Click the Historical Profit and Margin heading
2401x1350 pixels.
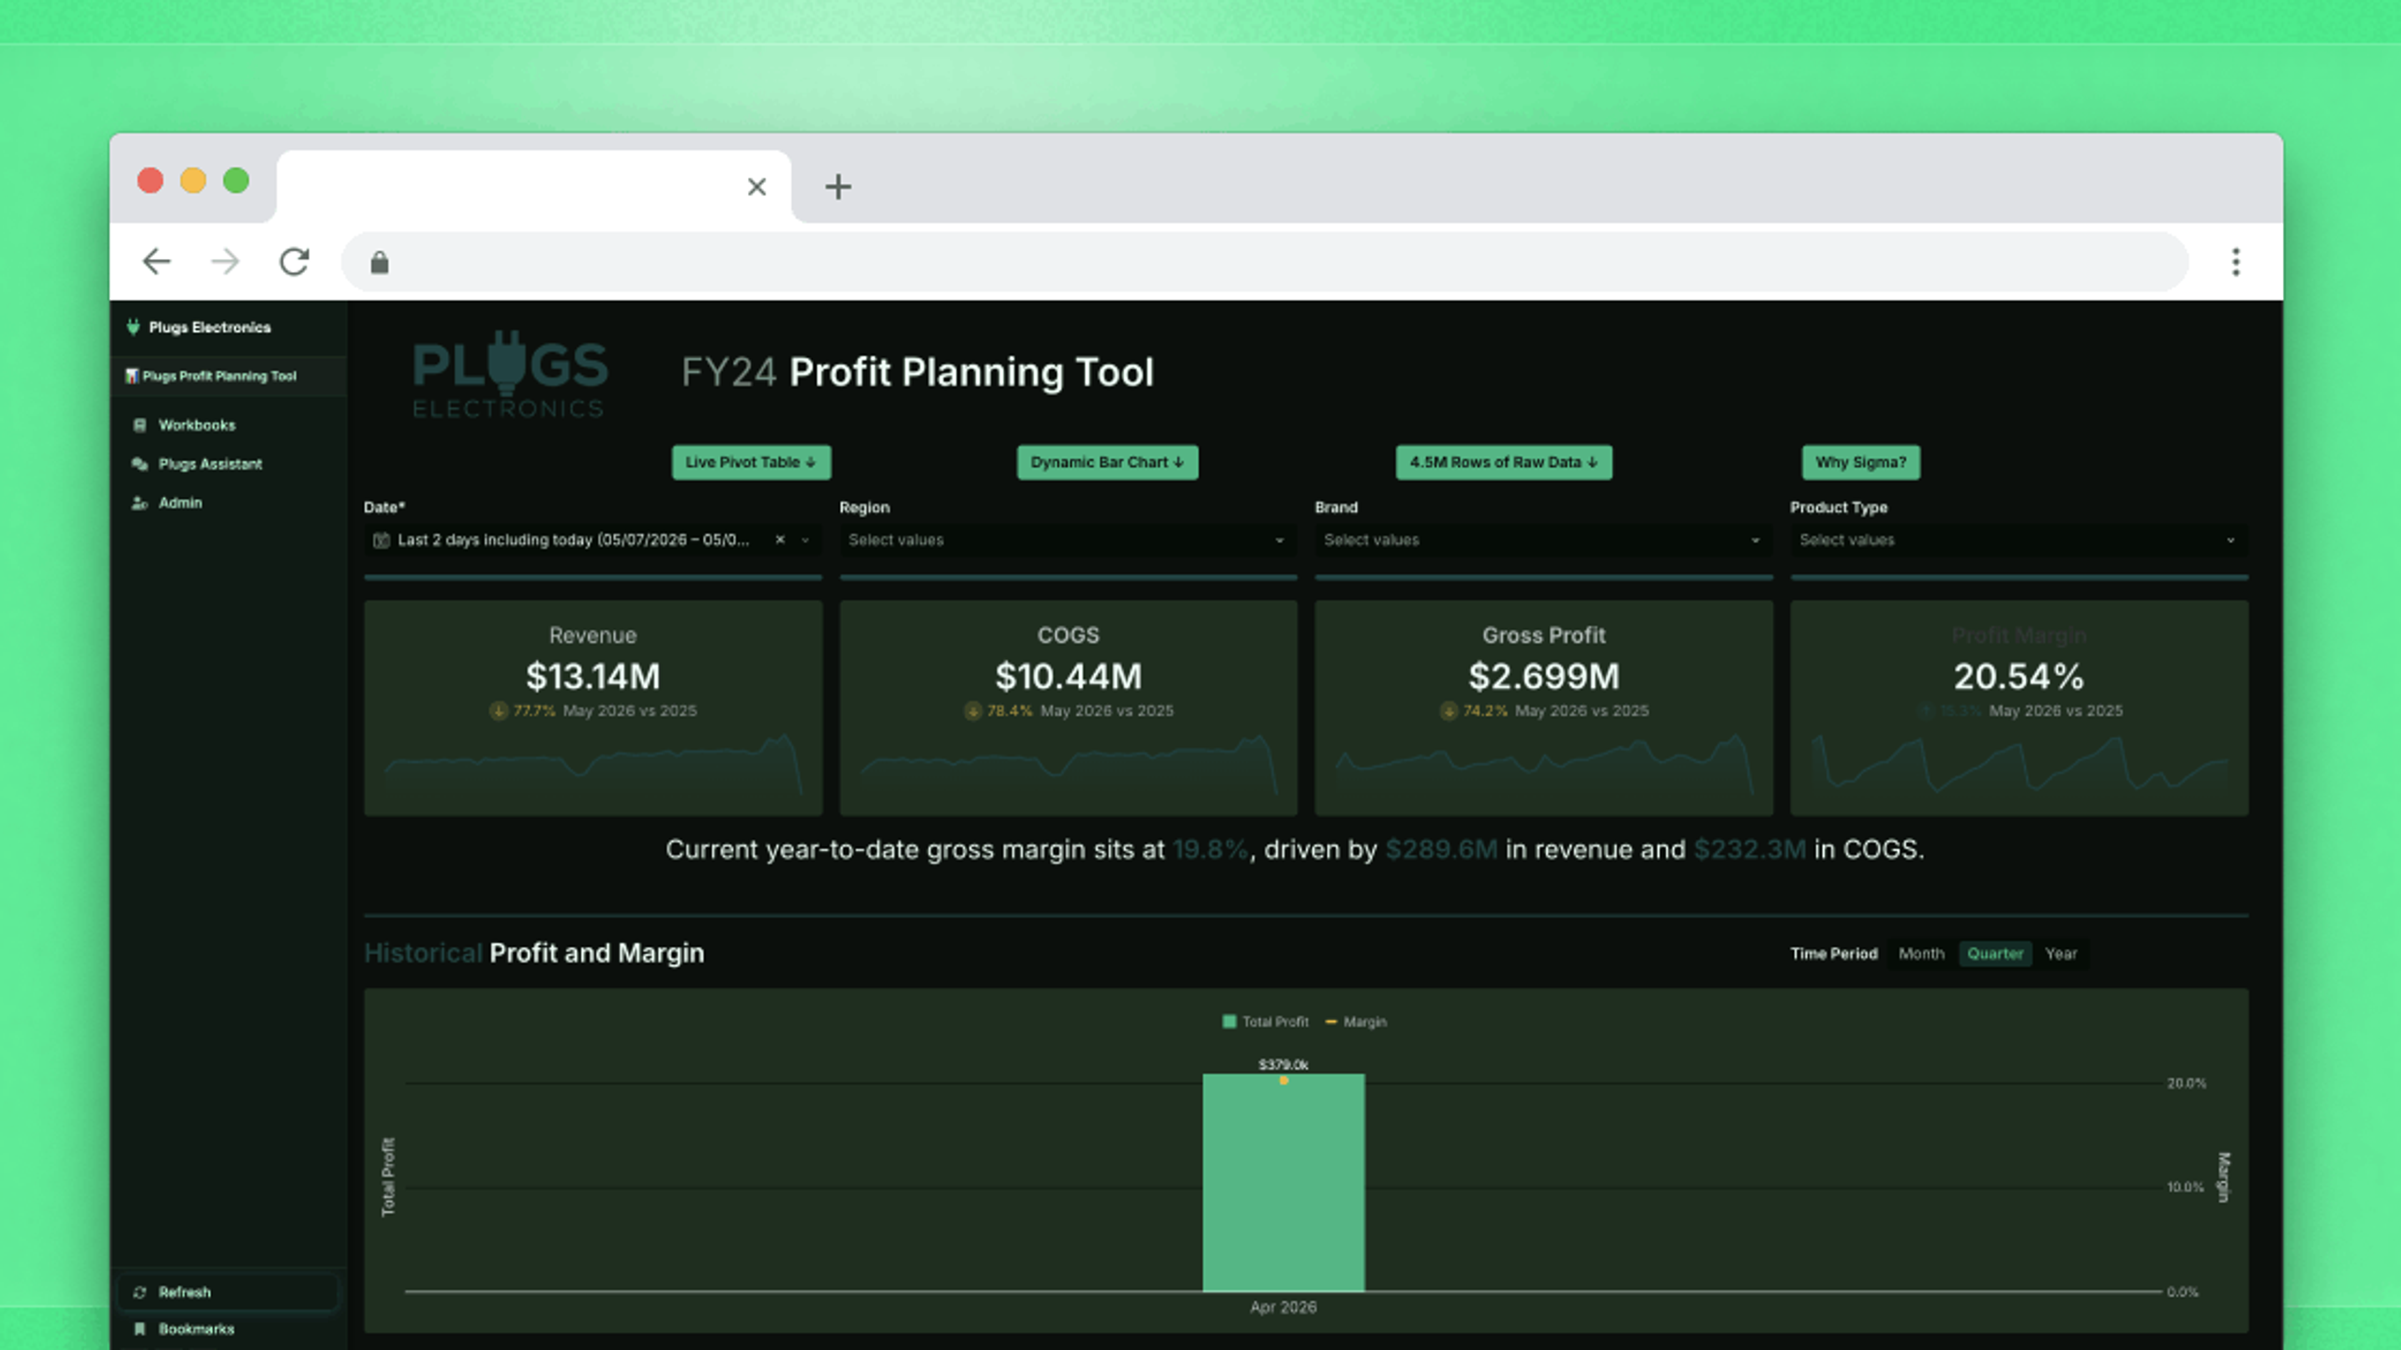tap(534, 953)
